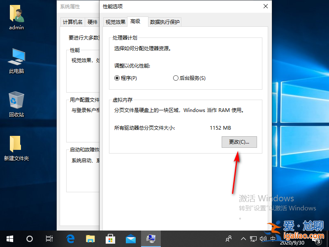Open Task View from the taskbar

point(49,238)
